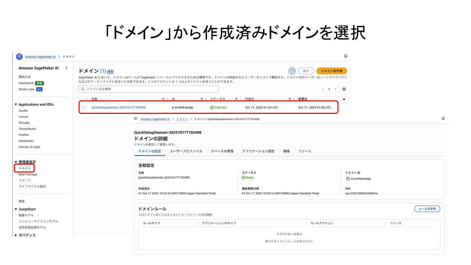Viewport: 471px width, 265px height.
Task: Click the ルールを管理 button
Action: click(427, 209)
